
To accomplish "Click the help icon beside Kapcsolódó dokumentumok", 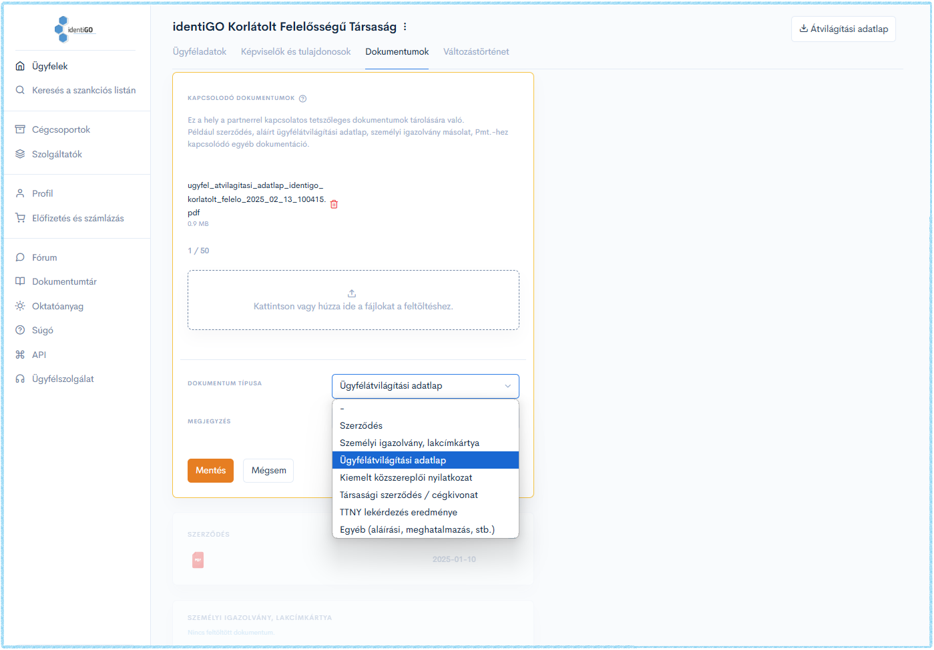I will click(x=302, y=99).
